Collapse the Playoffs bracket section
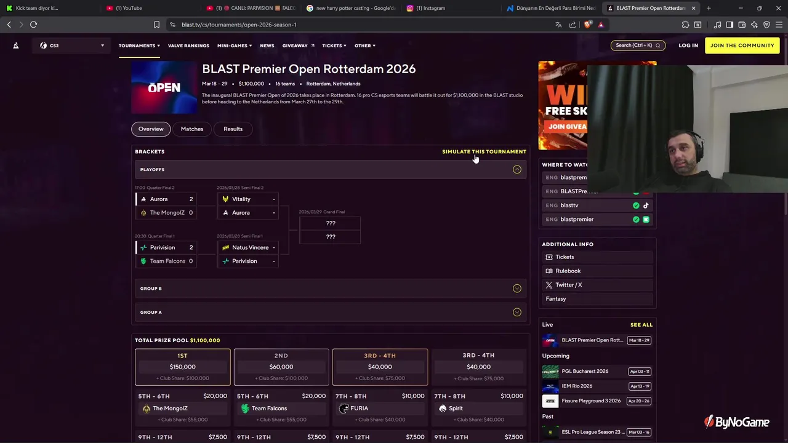 [517, 169]
